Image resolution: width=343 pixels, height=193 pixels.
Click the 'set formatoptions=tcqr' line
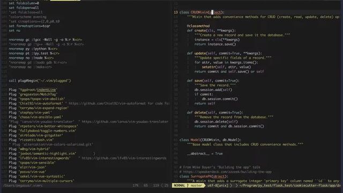29,26
